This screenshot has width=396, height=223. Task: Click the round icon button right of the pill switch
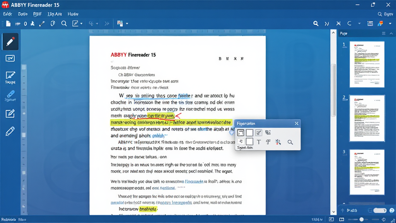(x=392, y=210)
